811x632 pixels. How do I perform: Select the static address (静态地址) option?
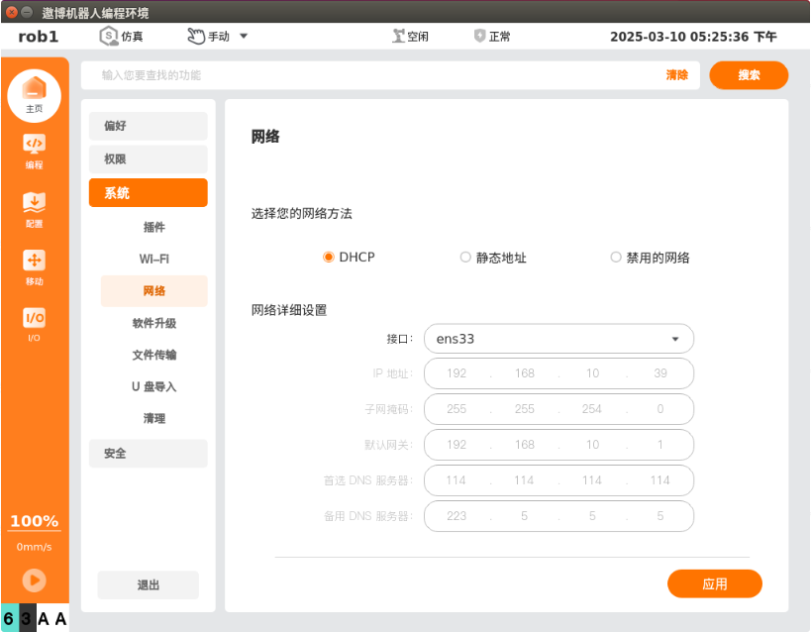(465, 258)
